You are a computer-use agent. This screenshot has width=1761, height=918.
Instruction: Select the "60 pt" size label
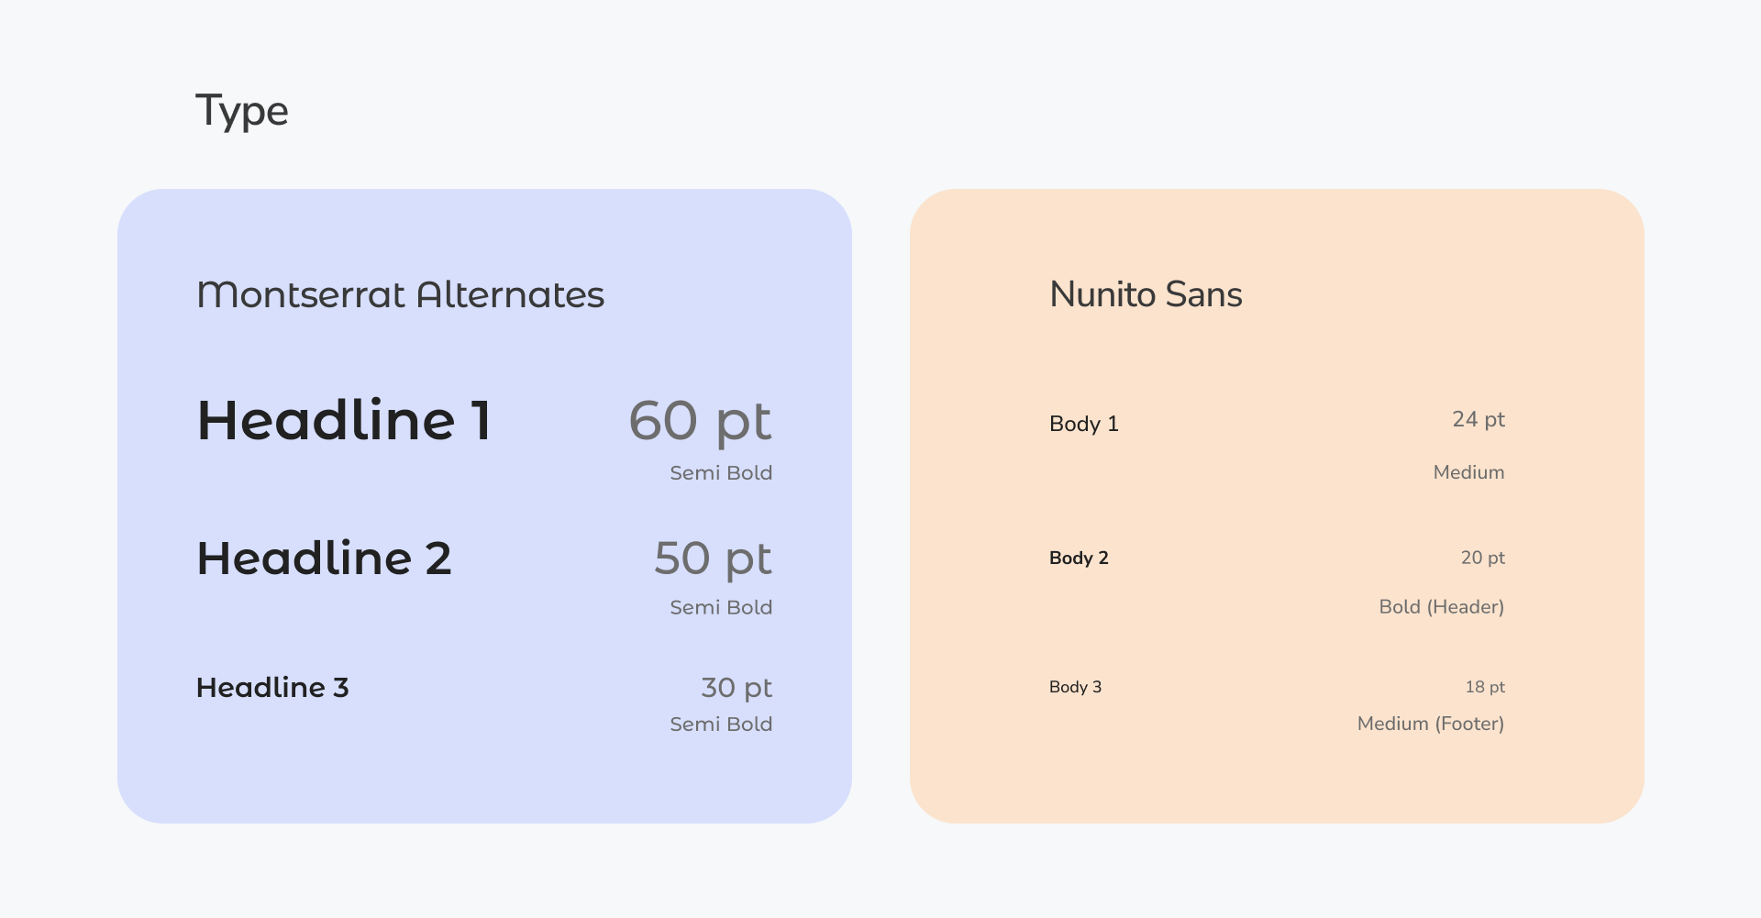point(700,422)
